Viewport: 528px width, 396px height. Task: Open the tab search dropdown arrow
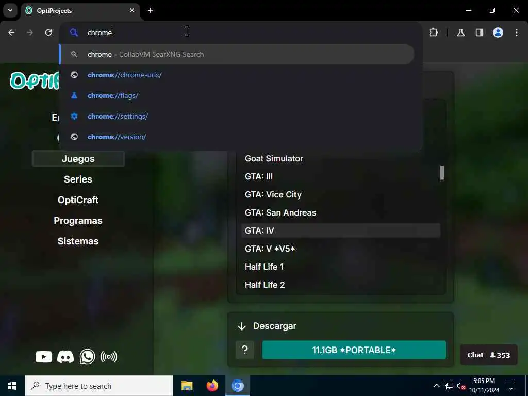pos(10,10)
